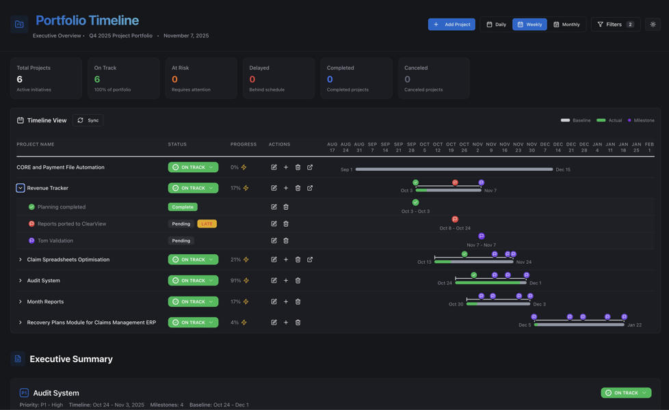Click the Add Project button

coord(451,25)
